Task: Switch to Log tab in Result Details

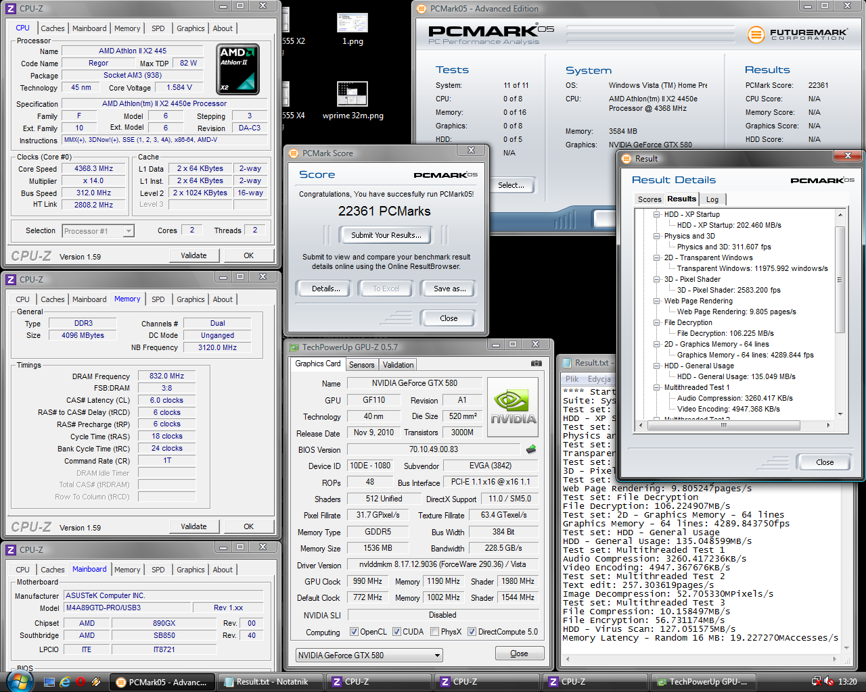Action: [x=712, y=199]
